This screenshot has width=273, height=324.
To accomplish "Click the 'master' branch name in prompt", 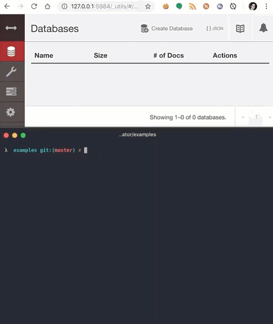I will (63, 150).
